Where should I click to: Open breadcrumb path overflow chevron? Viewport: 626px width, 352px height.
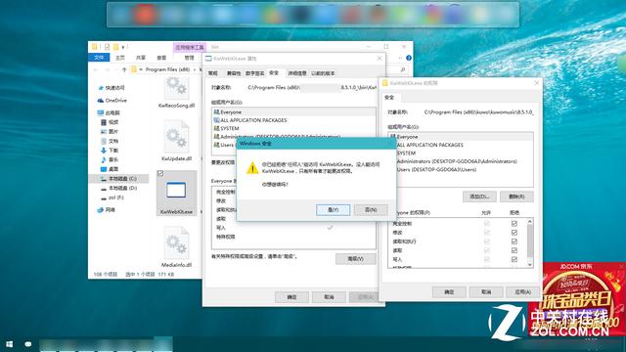click(x=141, y=69)
